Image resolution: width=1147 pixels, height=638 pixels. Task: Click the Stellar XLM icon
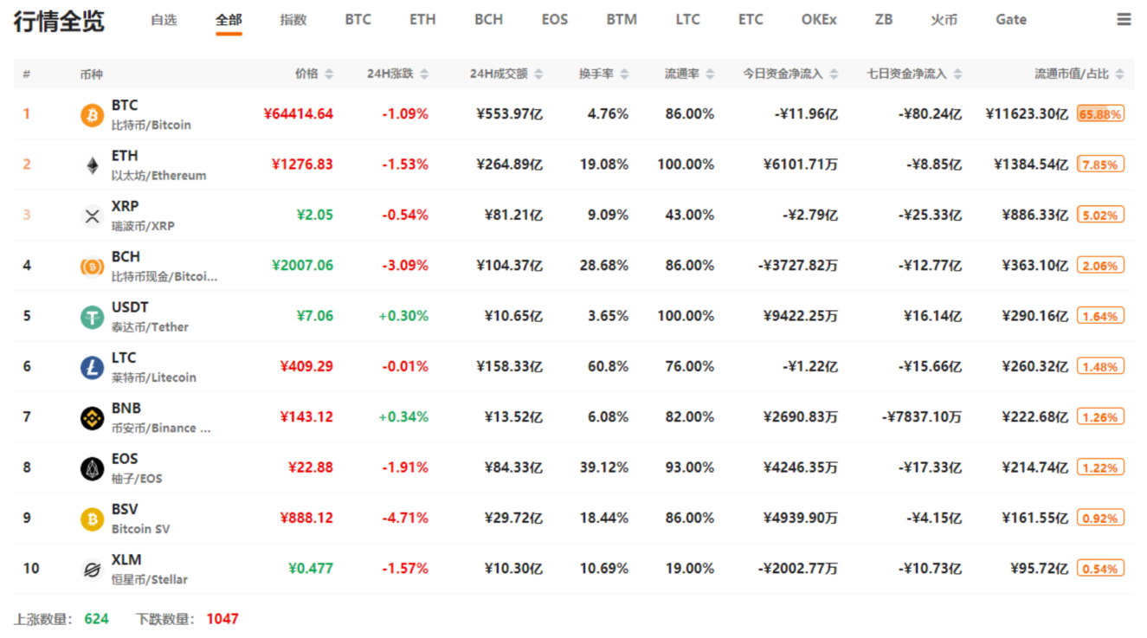(92, 569)
